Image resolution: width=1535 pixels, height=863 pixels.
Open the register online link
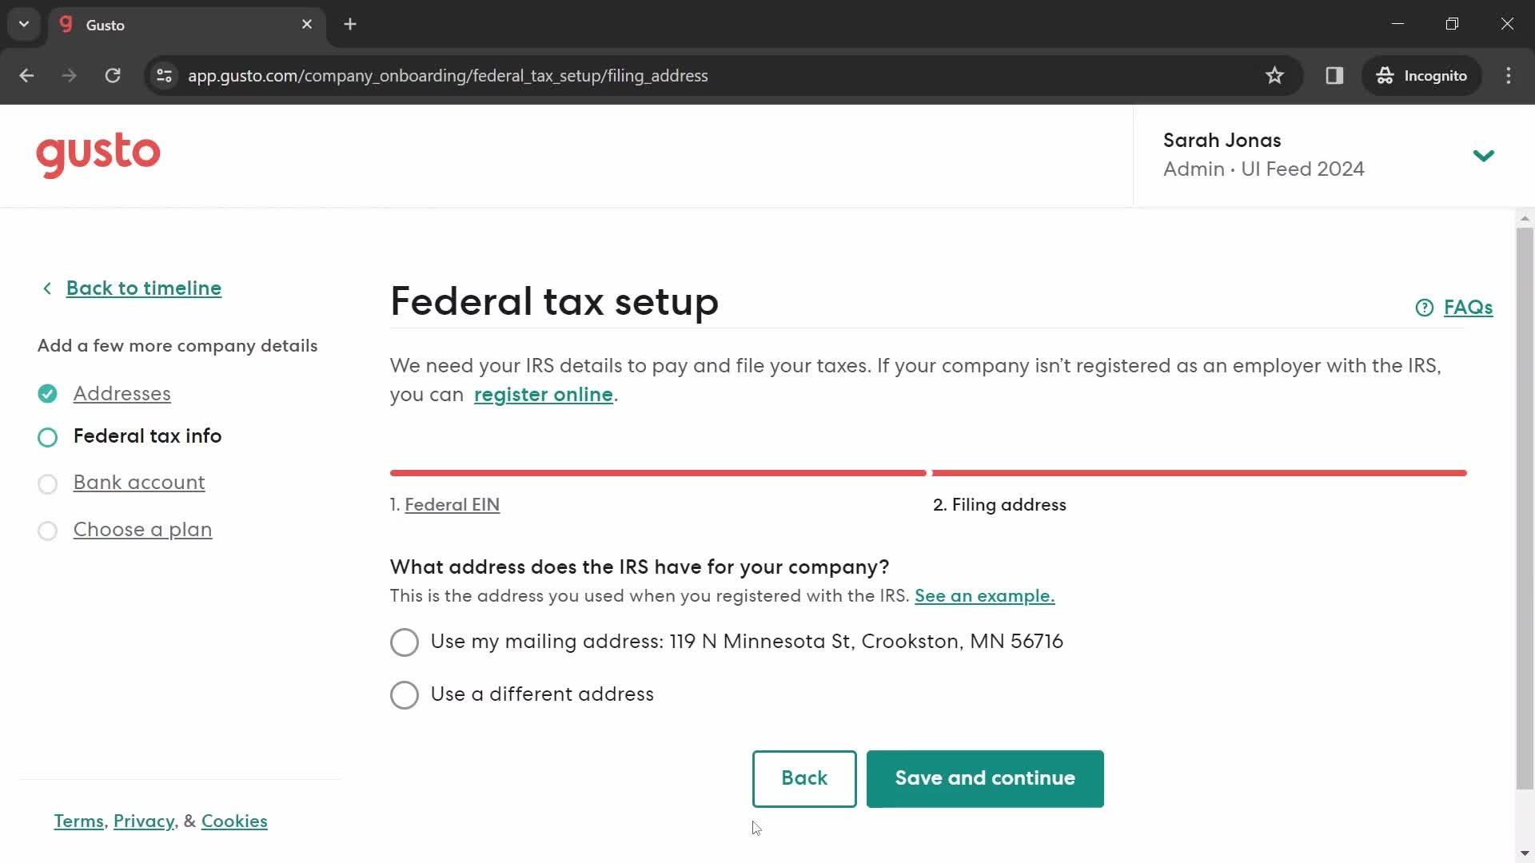(543, 396)
